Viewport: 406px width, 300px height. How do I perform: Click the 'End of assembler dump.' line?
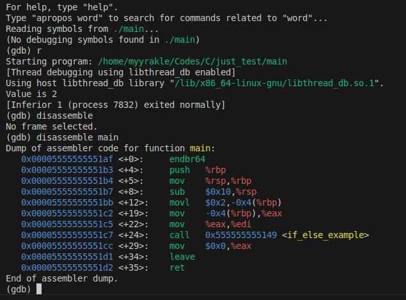62,279
